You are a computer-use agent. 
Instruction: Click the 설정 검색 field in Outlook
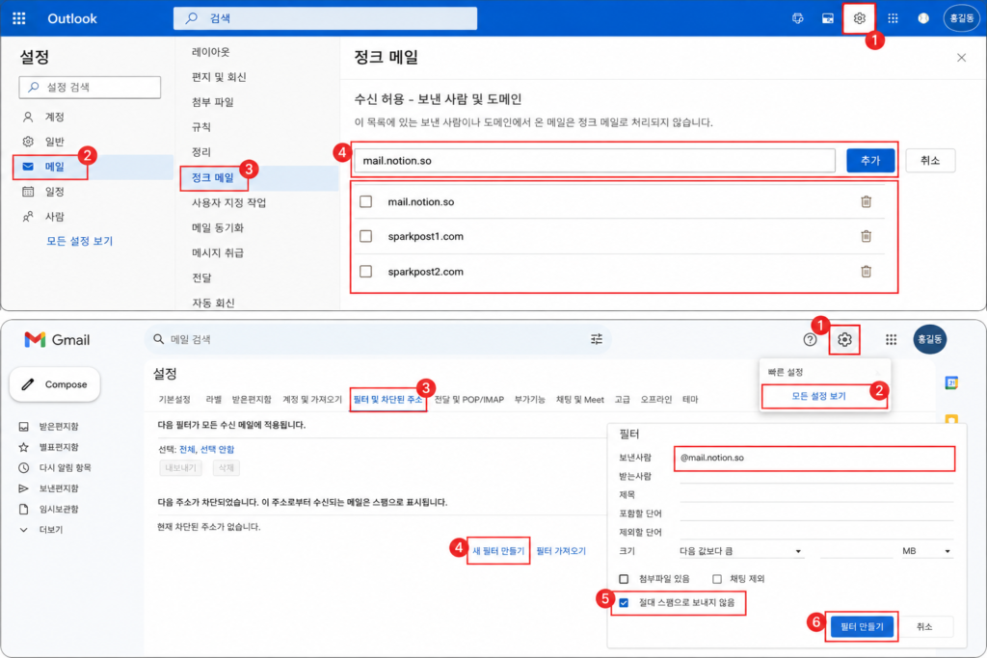(90, 88)
